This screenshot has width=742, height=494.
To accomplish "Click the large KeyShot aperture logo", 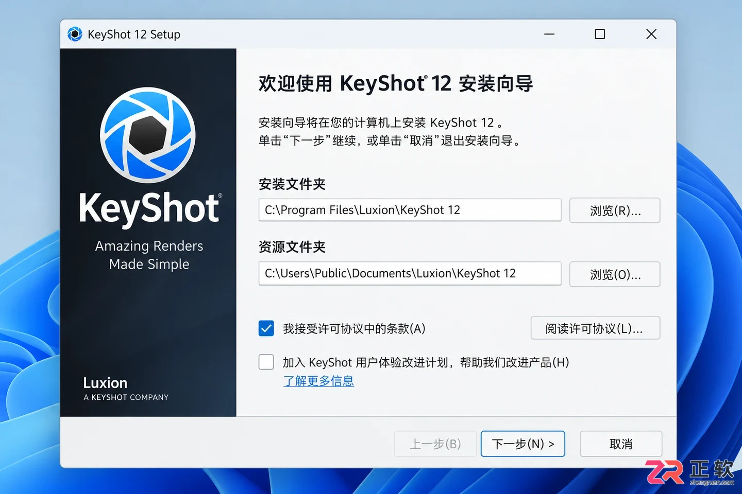I will 148,135.
